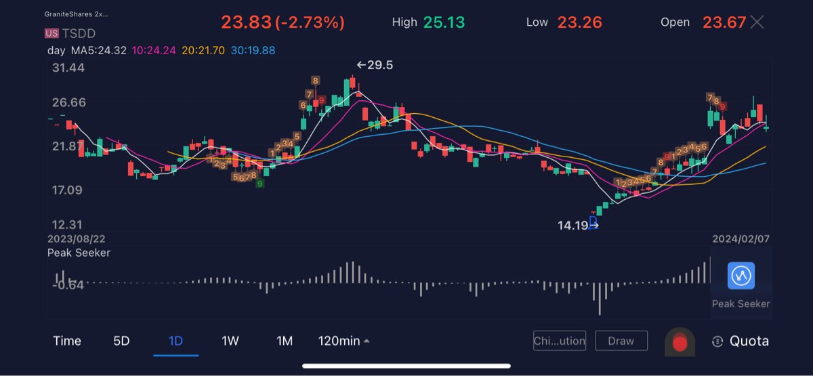Open the Peak Seeker sub-chart indicator title
The height and width of the screenshot is (376, 813).
(x=79, y=253)
